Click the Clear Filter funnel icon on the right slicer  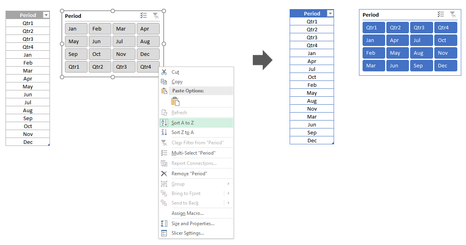click(x=453, y=15)
